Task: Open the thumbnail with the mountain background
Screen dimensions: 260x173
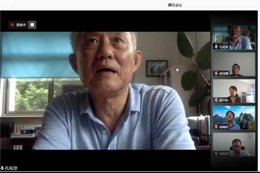Action: (x=234, y=118)
